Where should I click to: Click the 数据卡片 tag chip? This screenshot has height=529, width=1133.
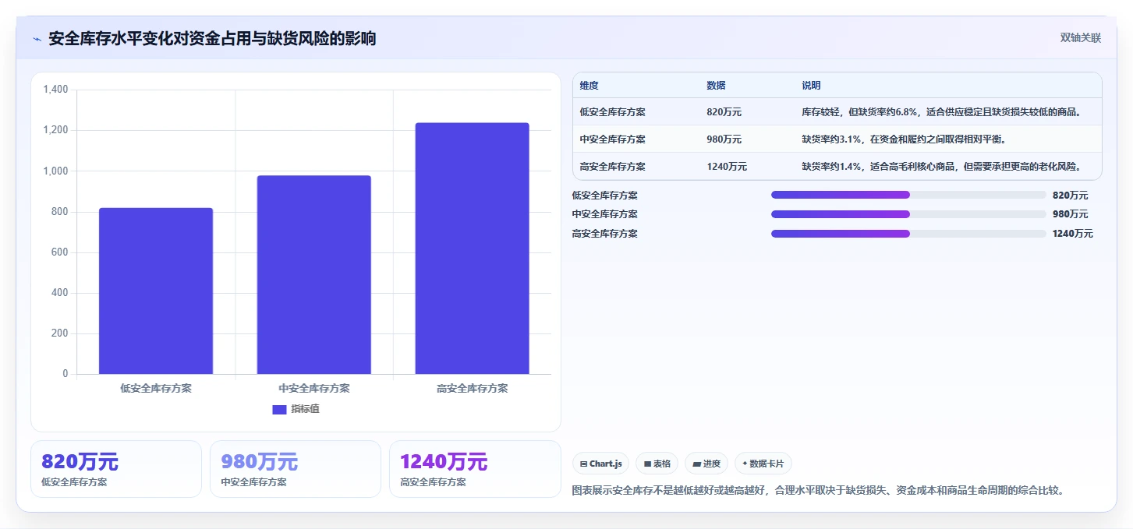point(763,464)
